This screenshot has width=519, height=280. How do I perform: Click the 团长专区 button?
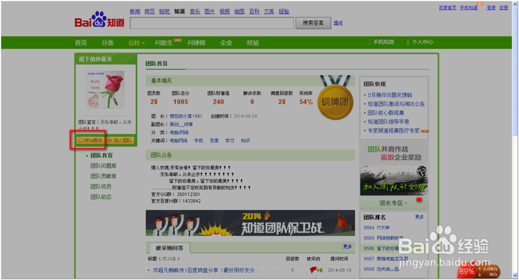click(394, 203)
